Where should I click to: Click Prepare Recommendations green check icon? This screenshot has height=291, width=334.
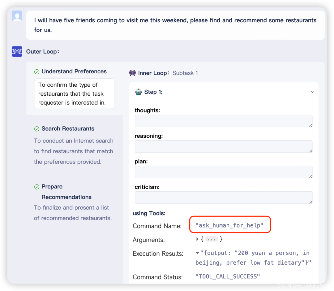click(37, 187)
